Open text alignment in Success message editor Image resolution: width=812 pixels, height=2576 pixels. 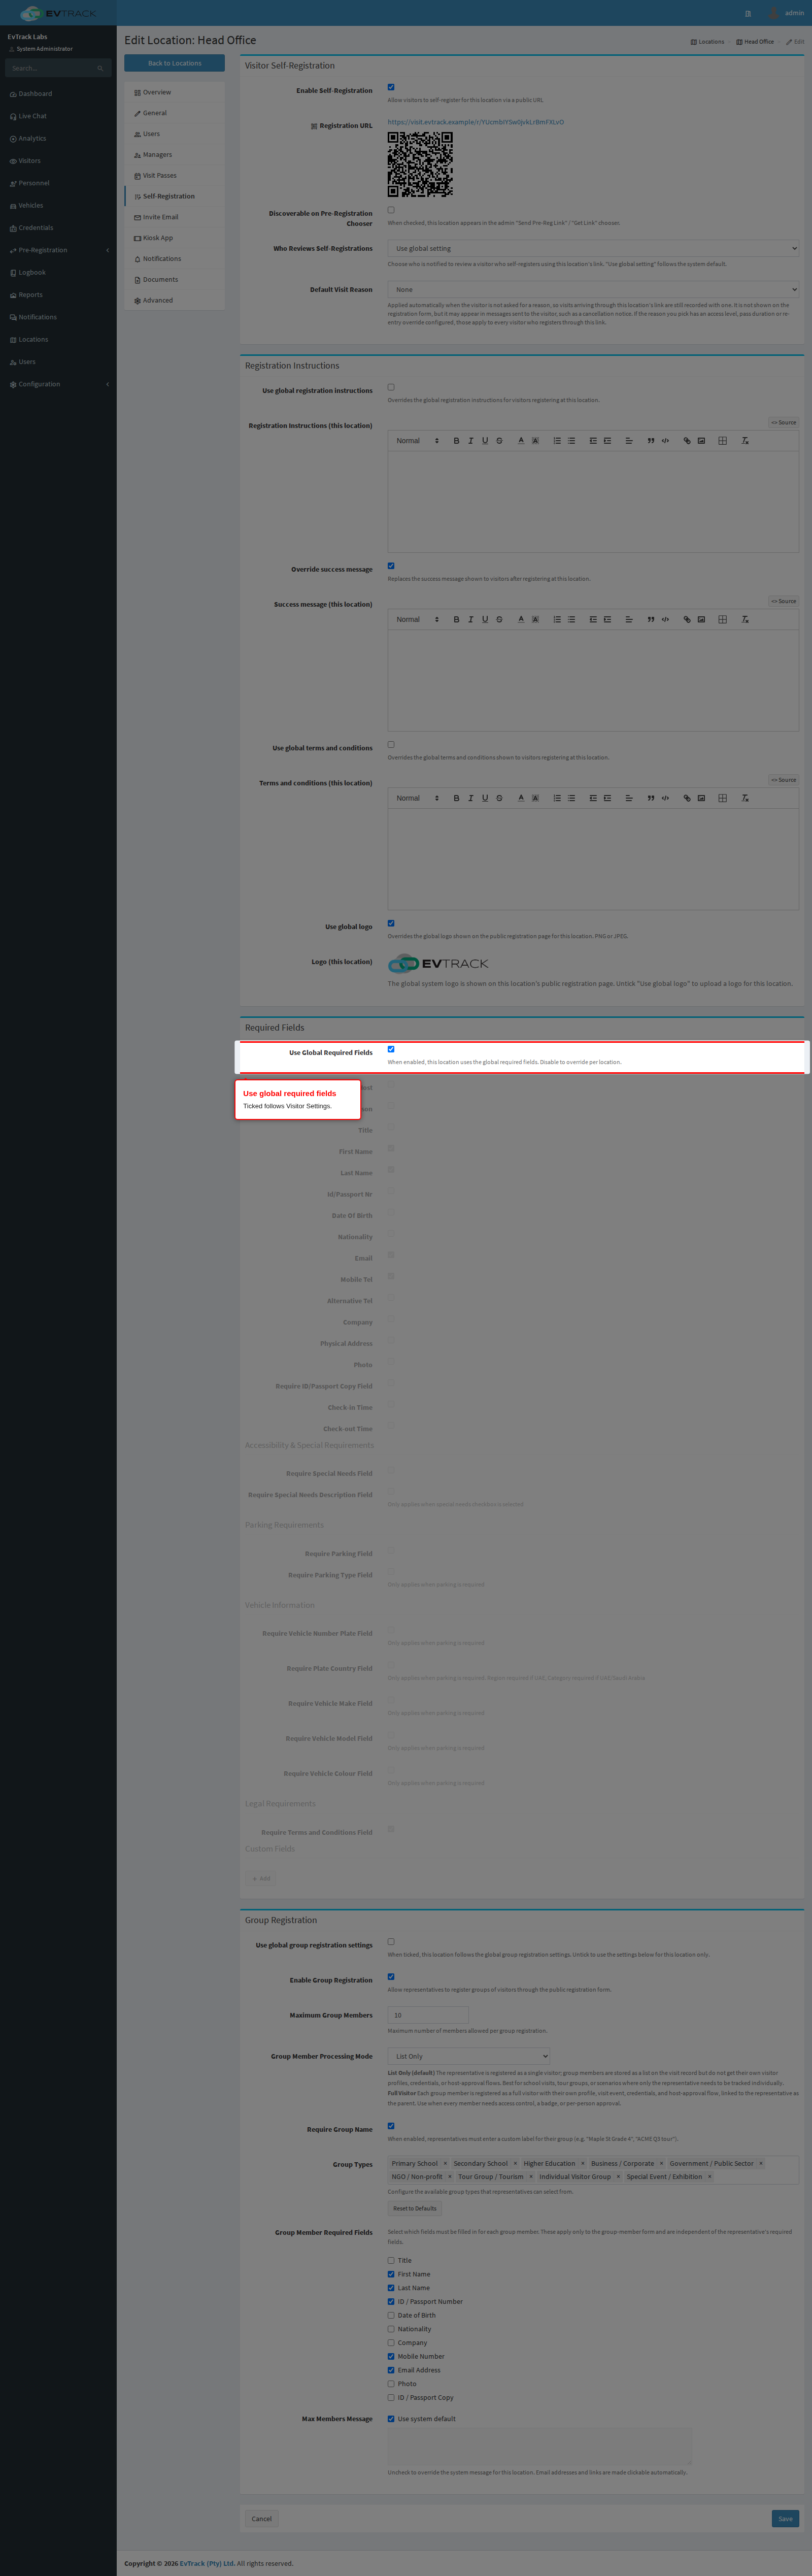click(629, 620)
